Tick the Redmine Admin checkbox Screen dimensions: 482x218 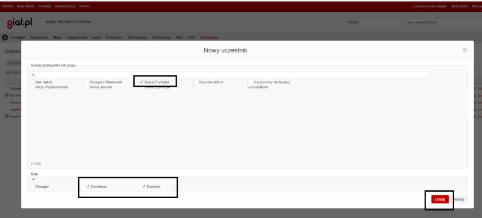[196, 82]
